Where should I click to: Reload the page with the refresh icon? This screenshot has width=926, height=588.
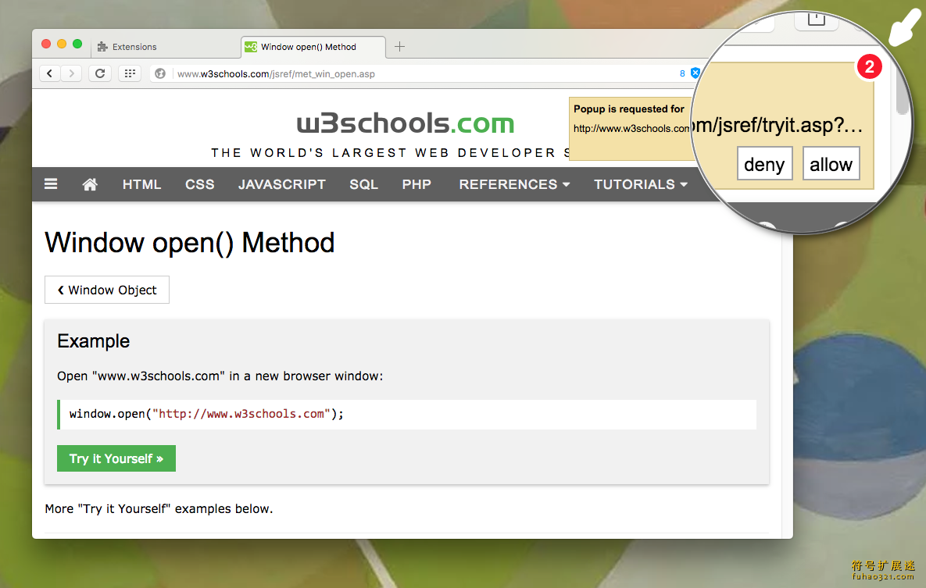[x=100, y=73]
